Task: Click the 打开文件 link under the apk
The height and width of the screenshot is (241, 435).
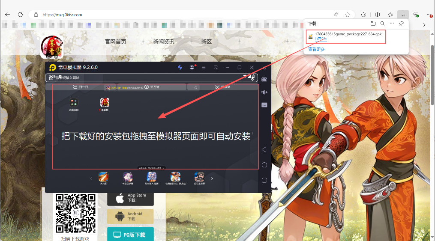Action: click(321, 39)
